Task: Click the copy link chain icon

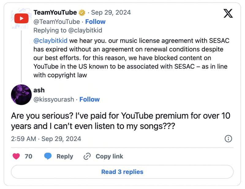Action: click(87, 156)
